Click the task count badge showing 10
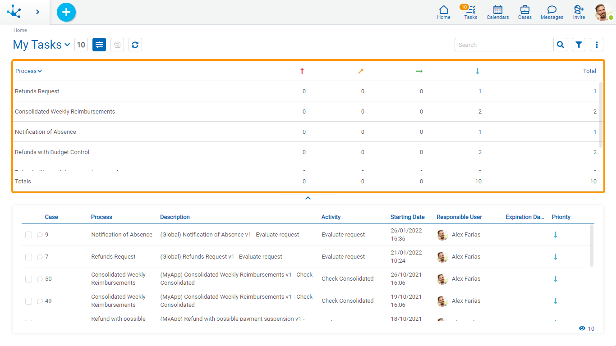This screenshot has height=346, width=616. 81,45
